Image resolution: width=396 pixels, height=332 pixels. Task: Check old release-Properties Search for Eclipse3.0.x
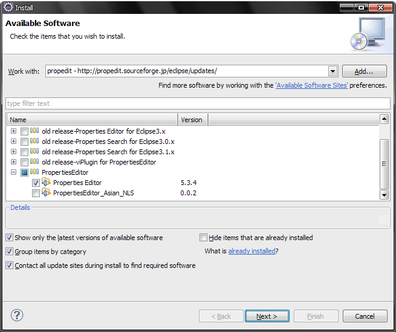25,142
